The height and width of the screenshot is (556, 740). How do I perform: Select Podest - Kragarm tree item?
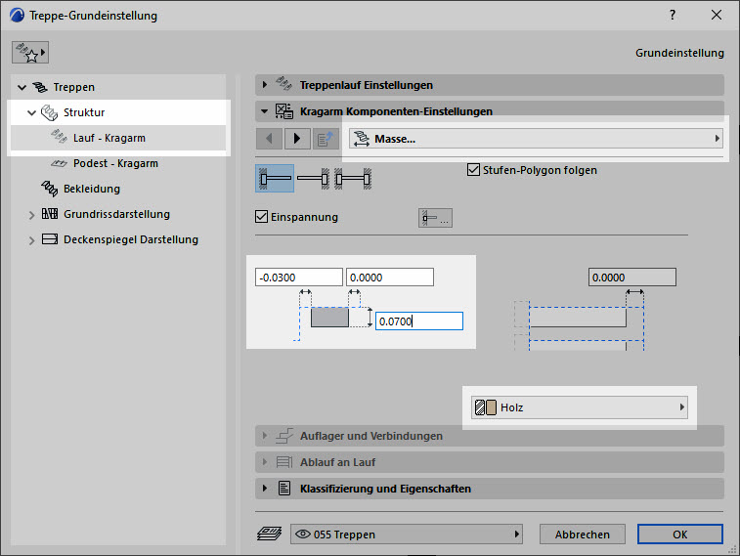115,163
